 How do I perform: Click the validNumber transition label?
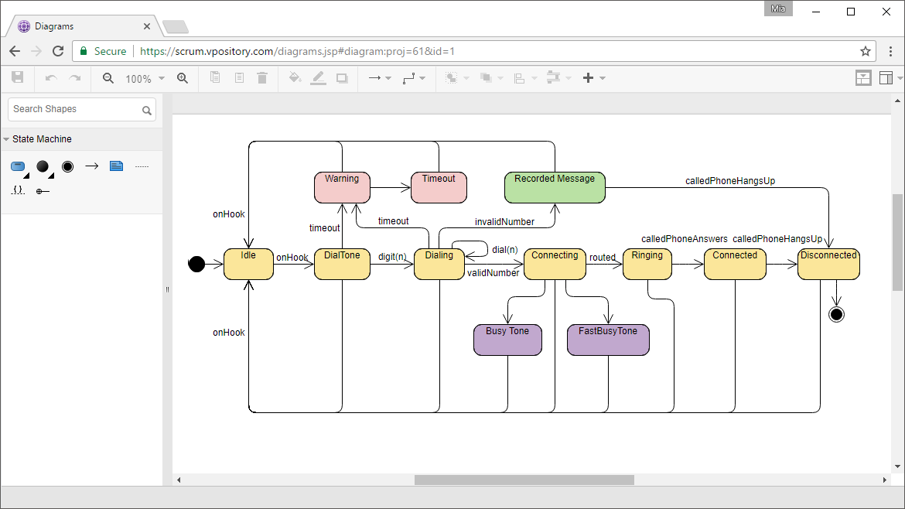point(493,273)
